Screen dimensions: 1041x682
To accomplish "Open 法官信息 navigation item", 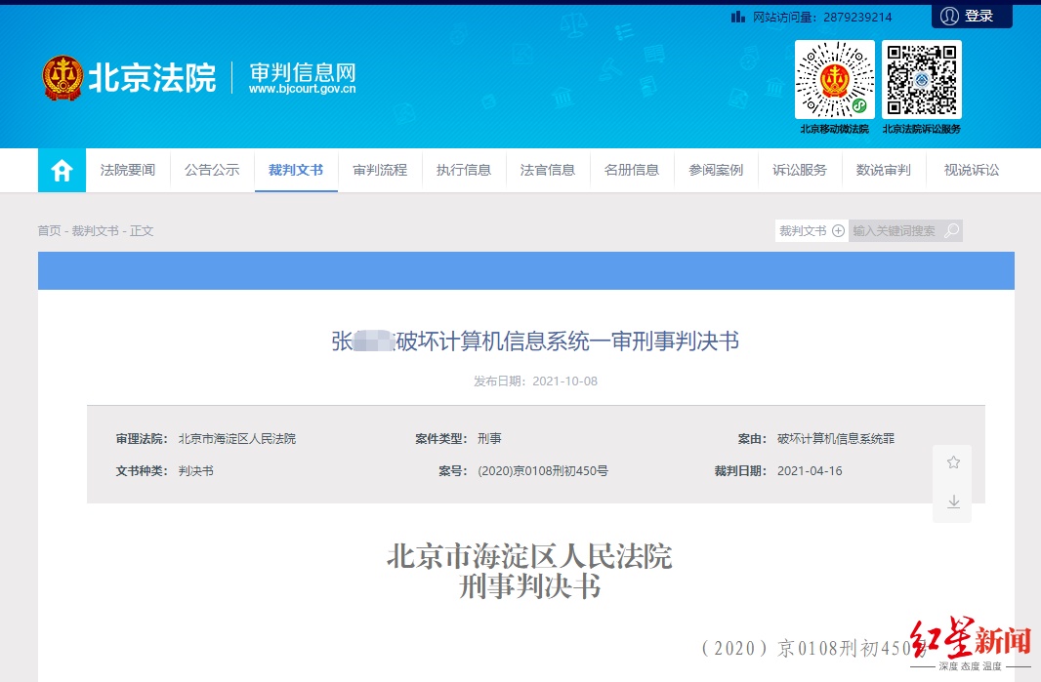I will pos(548,170).
